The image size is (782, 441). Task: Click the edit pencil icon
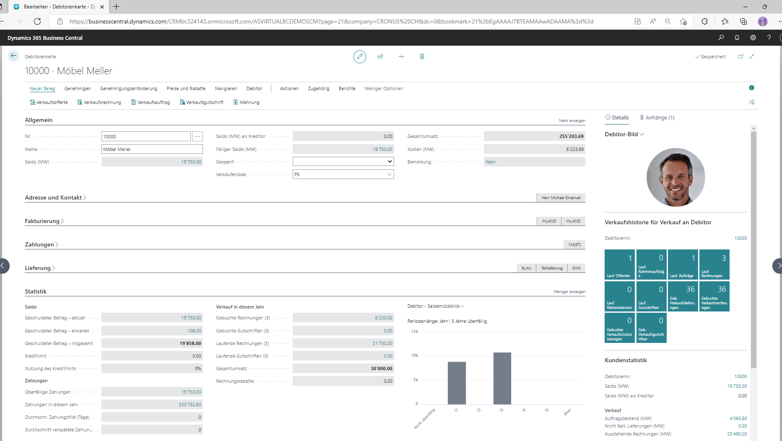(x=359, y=57)
